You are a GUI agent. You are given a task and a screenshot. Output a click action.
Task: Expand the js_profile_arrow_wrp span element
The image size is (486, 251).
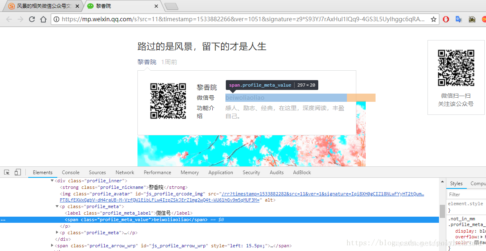[x=52, y=245]
